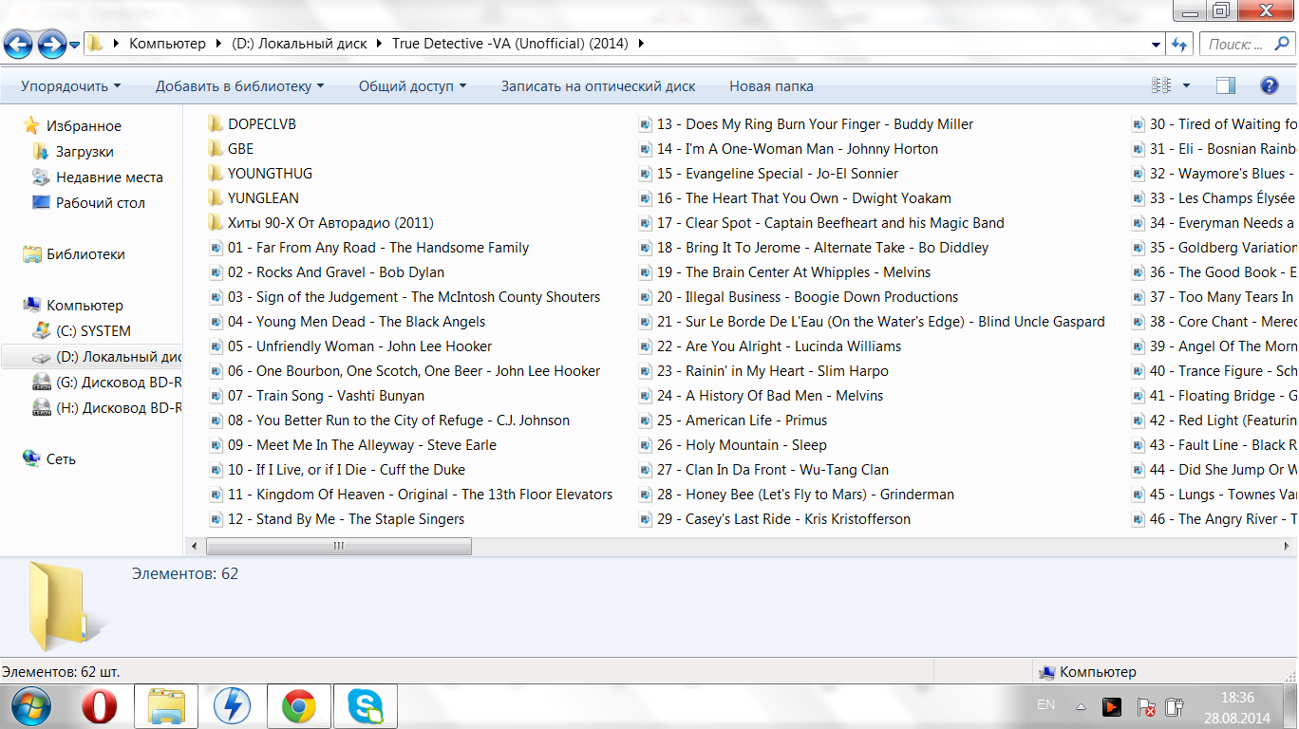This screenshot has height=729, width=1299.
Task: Select the DOPECLVB folder icon
Action: tap(216, 124)
